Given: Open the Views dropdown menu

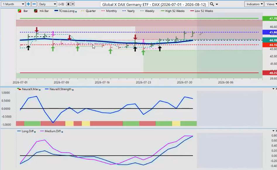Looking at the screenshot, I should coord(271,4).
